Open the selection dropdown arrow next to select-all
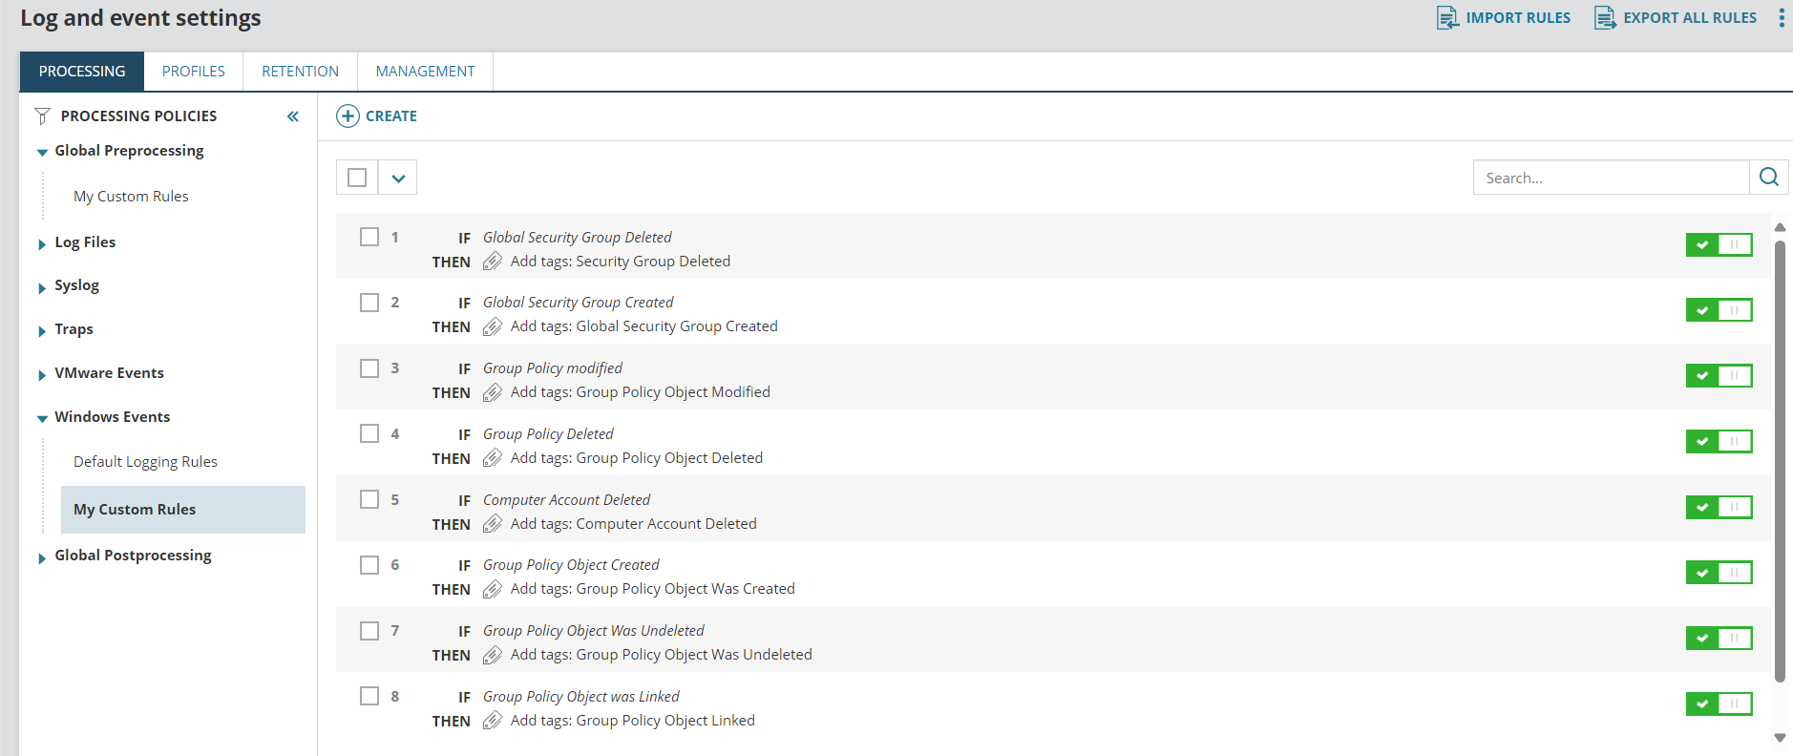The width and height of the screenshot is (1793, 756). pyautogui.click(x=398, y=178)
